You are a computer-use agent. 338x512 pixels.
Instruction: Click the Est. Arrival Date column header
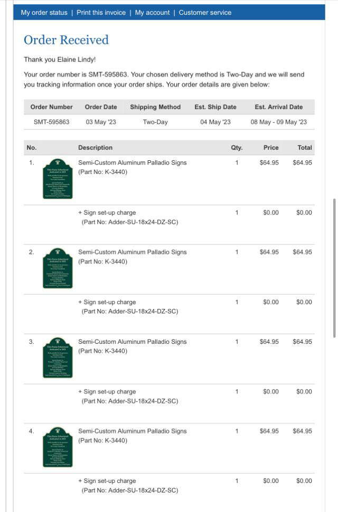coord(278,107)
